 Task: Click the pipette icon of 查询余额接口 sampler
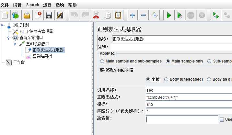22,44
